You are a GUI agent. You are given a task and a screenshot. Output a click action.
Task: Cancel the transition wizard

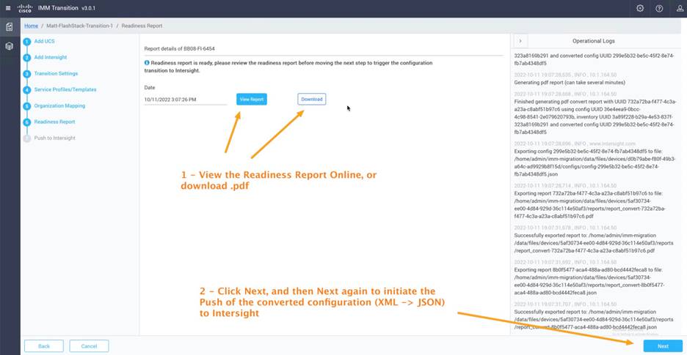click(x=89, y=346)
